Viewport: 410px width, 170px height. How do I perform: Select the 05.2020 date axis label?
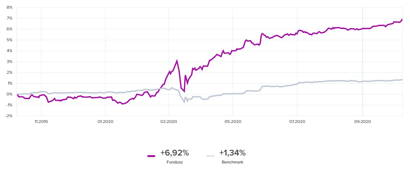[233, 122]
